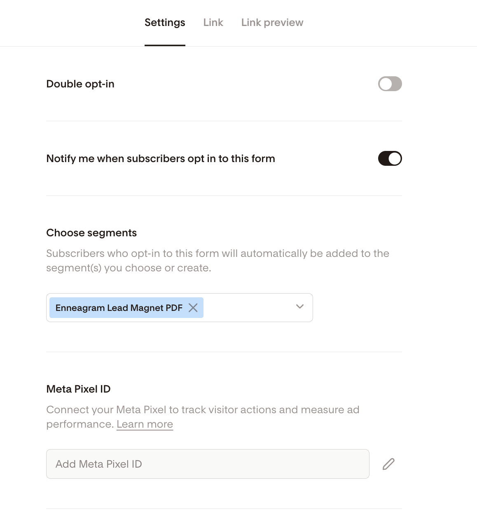
Task: Remove the Enneagram Lead Magnet PDF segment
Action: [193, 308]
